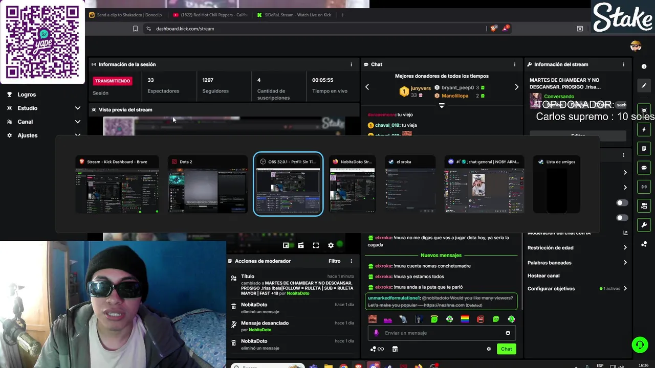Go to previous top donors page
Viewport: 655px width, 368px height.
tap(367, 87)
